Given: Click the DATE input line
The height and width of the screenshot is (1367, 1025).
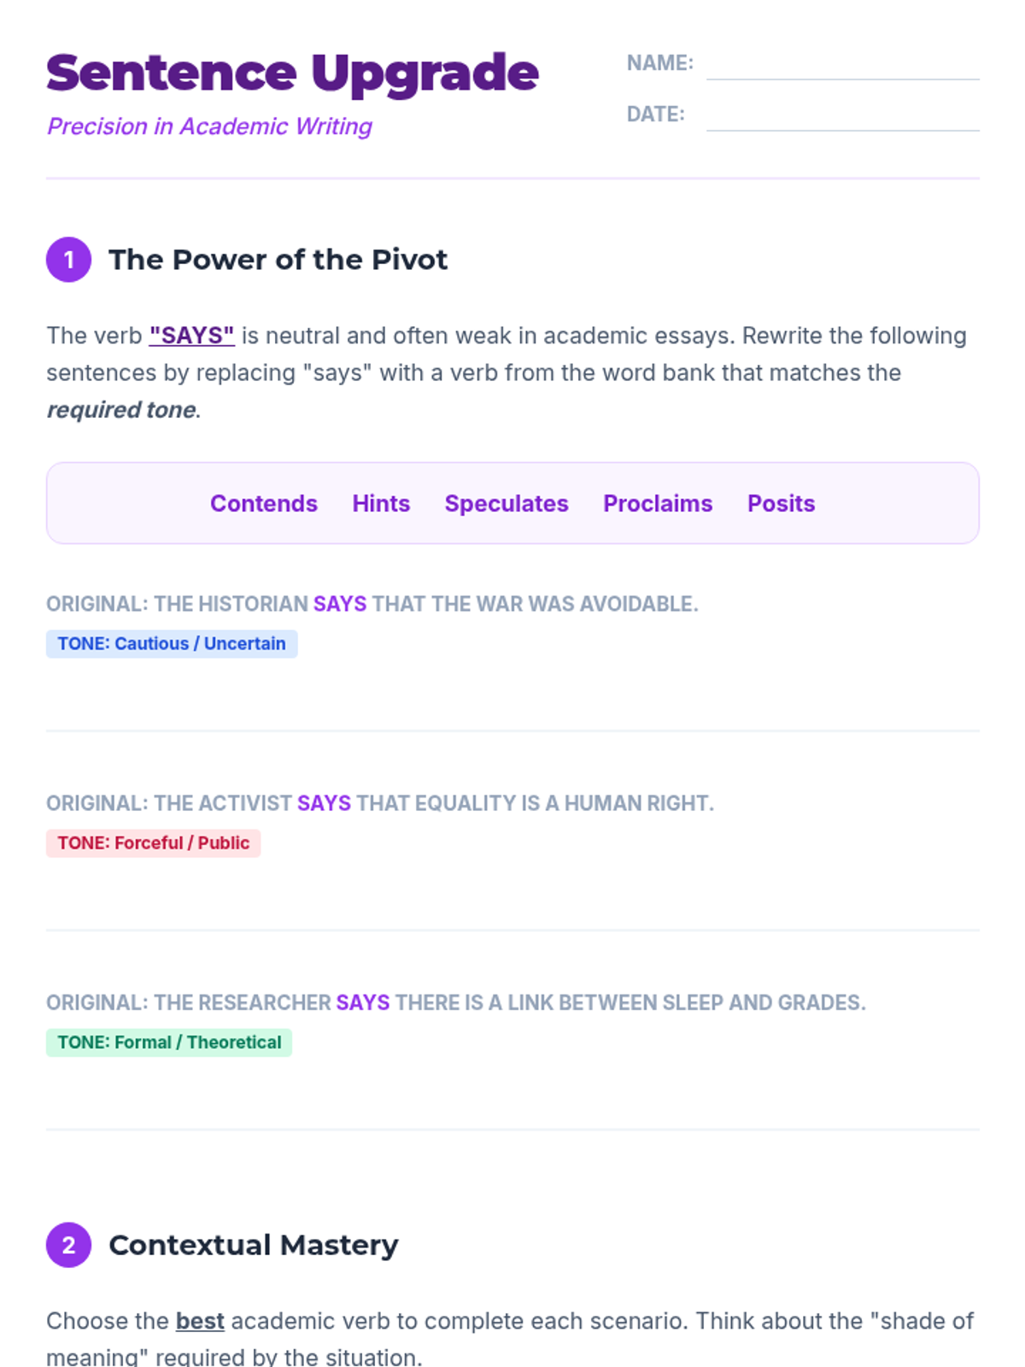Looking at the screenshot, I should click(842, 116).
